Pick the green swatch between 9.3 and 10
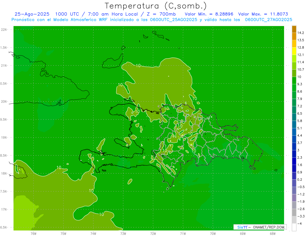This screenshot has width=306, height=237. pos(294,81)
